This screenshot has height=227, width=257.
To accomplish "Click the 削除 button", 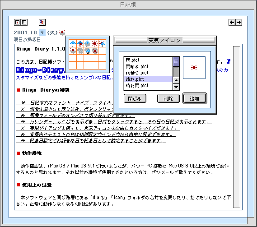I will (x=168, y=98).
